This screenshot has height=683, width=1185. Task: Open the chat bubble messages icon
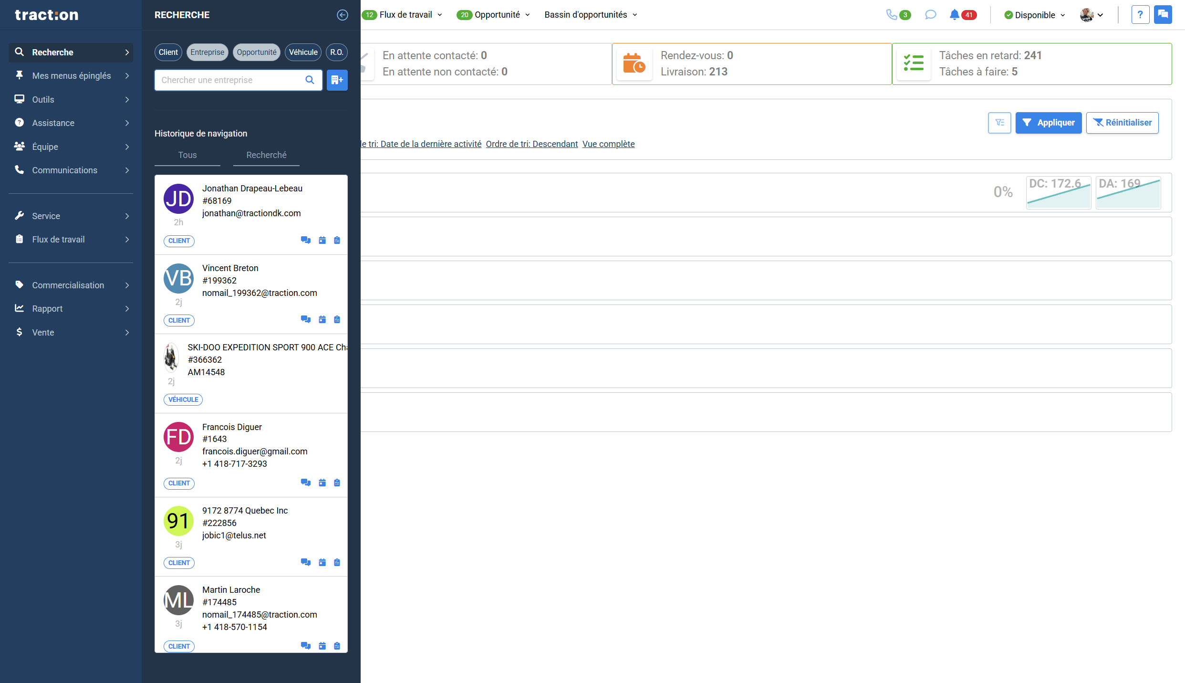click(930, 15)
